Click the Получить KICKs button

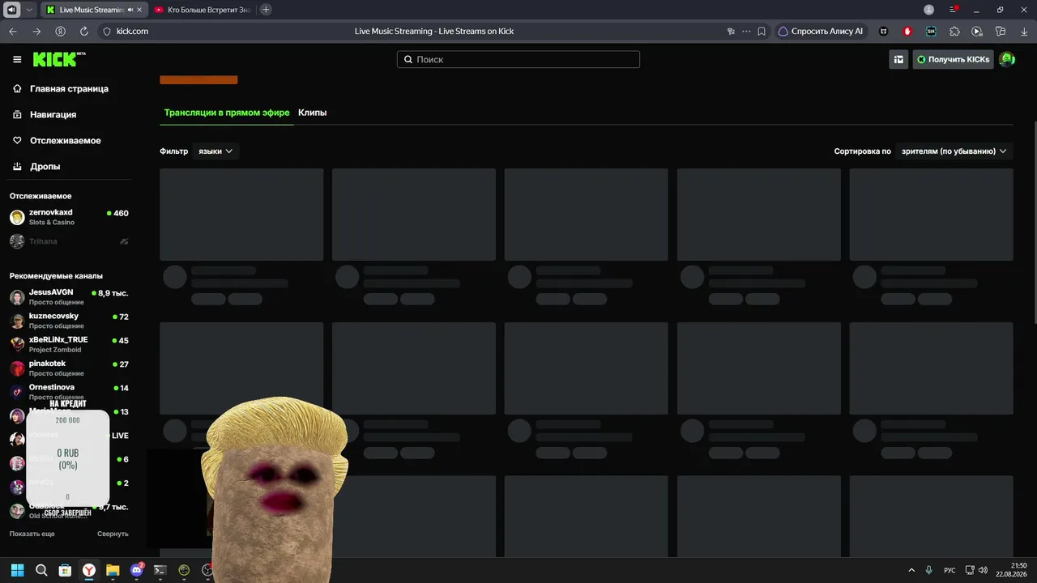(x=954, y=59)
